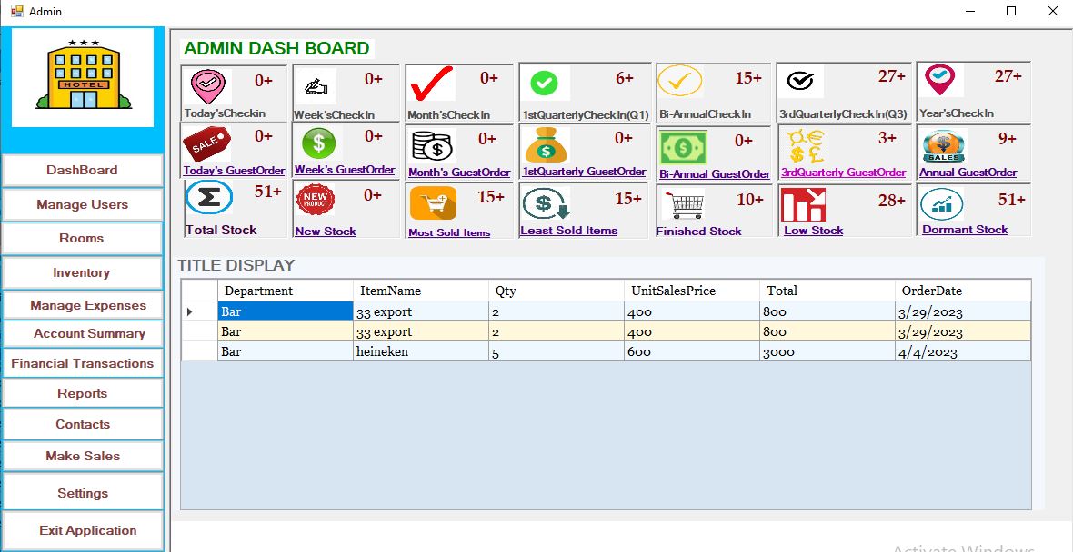Click the shopping cart Finished Stock icon
This screenshot has width=1073, height=552.
(684, 203)
